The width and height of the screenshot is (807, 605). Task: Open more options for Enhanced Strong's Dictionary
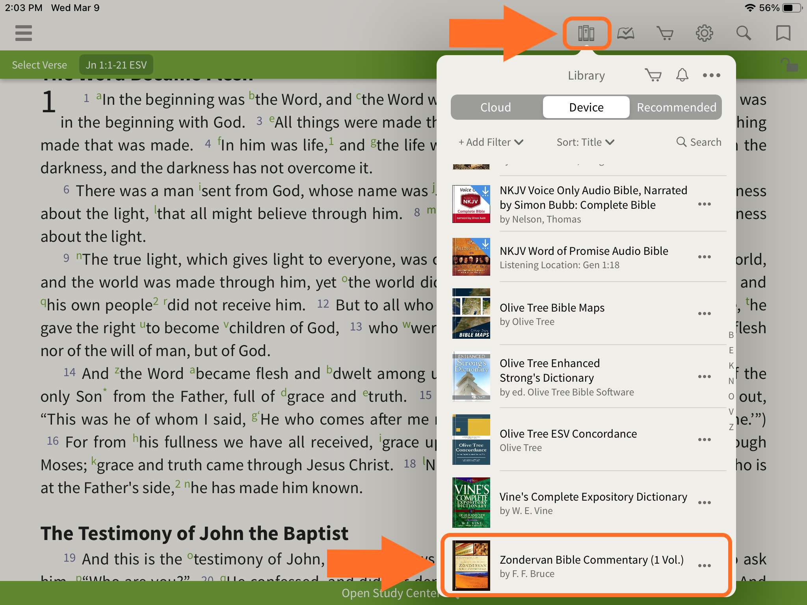pyautogui.click(x=705, y=377)
